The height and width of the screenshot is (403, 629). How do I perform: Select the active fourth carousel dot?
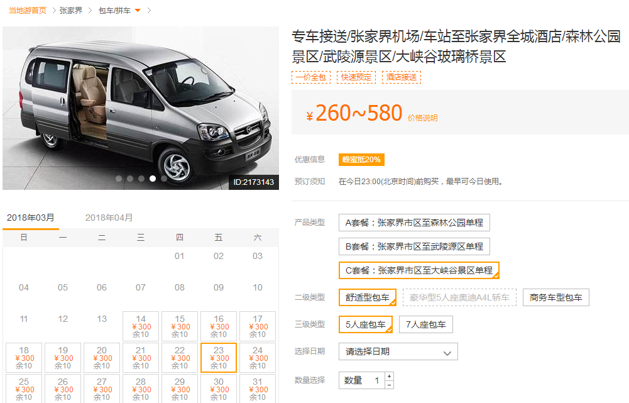[x=153, y=179]
